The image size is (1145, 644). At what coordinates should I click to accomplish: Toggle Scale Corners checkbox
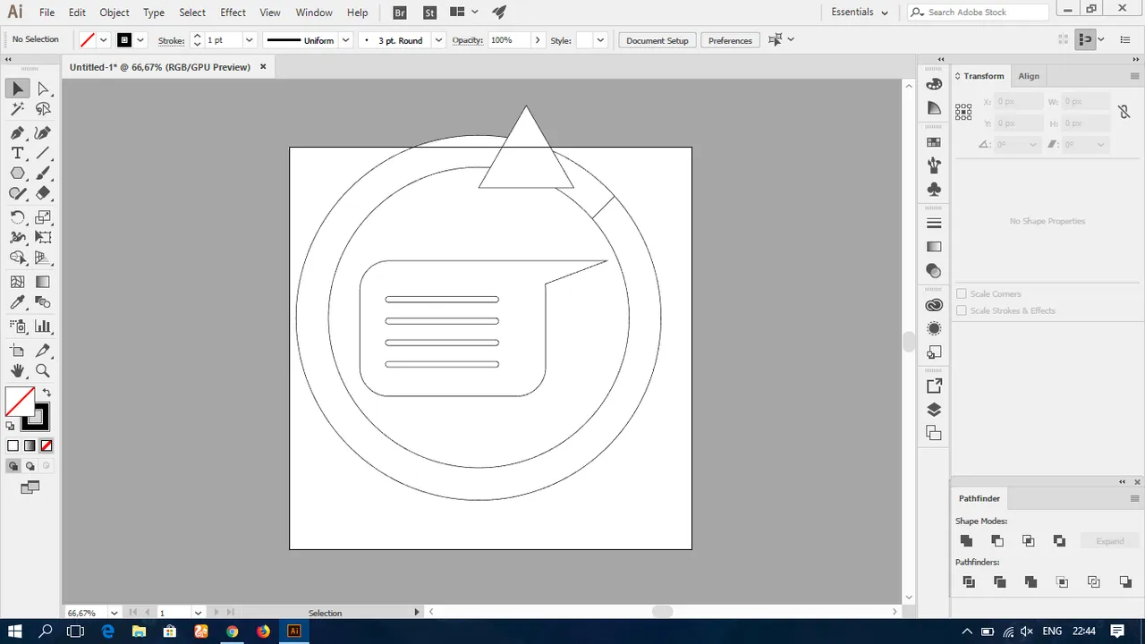[962, 293]
